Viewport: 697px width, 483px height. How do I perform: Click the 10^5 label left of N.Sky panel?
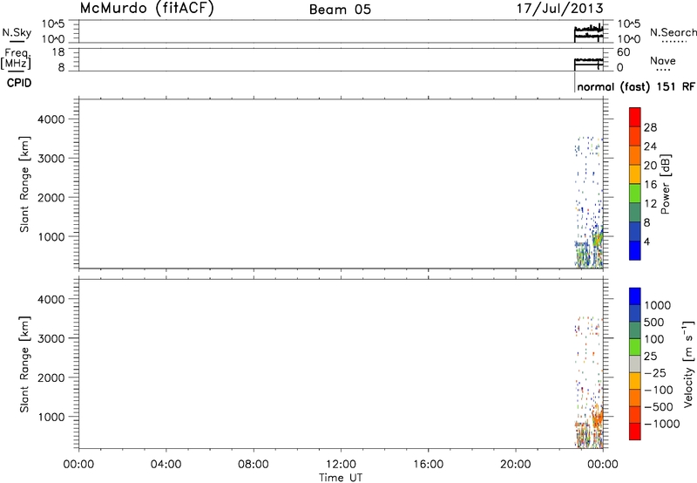54,24
